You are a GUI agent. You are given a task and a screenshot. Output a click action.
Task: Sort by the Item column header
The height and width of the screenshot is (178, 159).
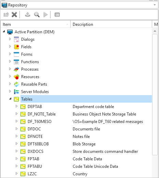35,24
